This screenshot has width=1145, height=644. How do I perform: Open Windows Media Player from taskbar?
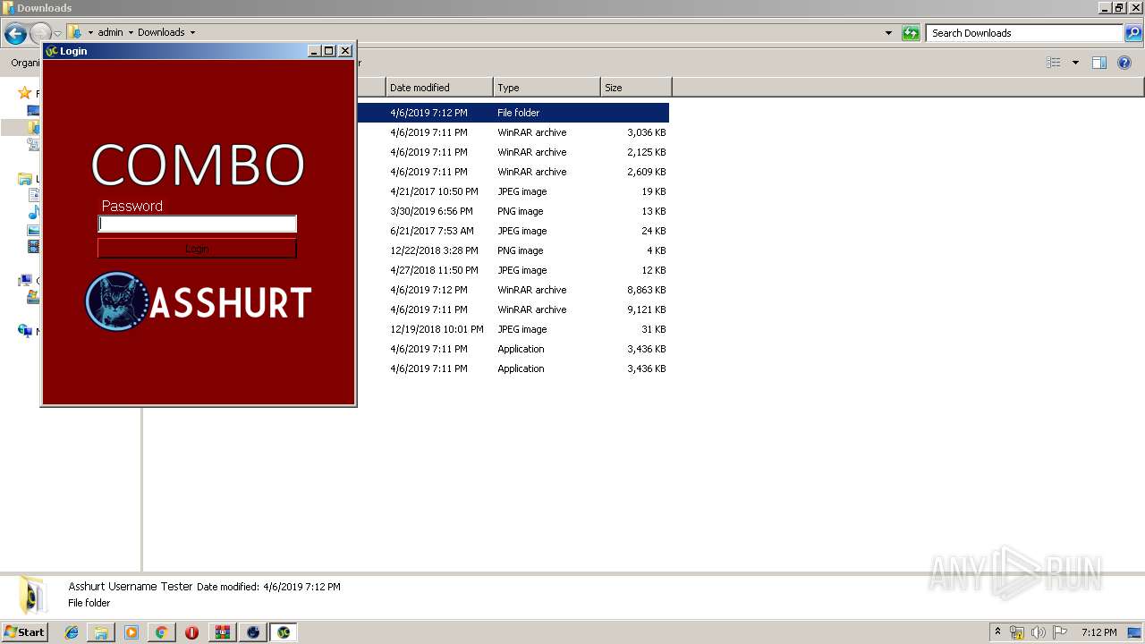[131, 632]
